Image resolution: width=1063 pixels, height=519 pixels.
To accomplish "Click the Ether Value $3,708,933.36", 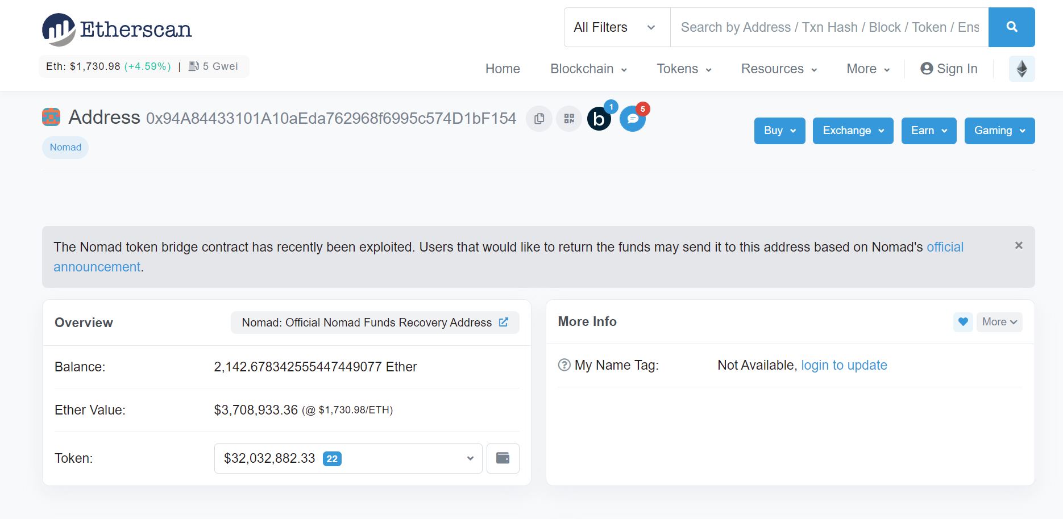I will (x=256, y=410).
